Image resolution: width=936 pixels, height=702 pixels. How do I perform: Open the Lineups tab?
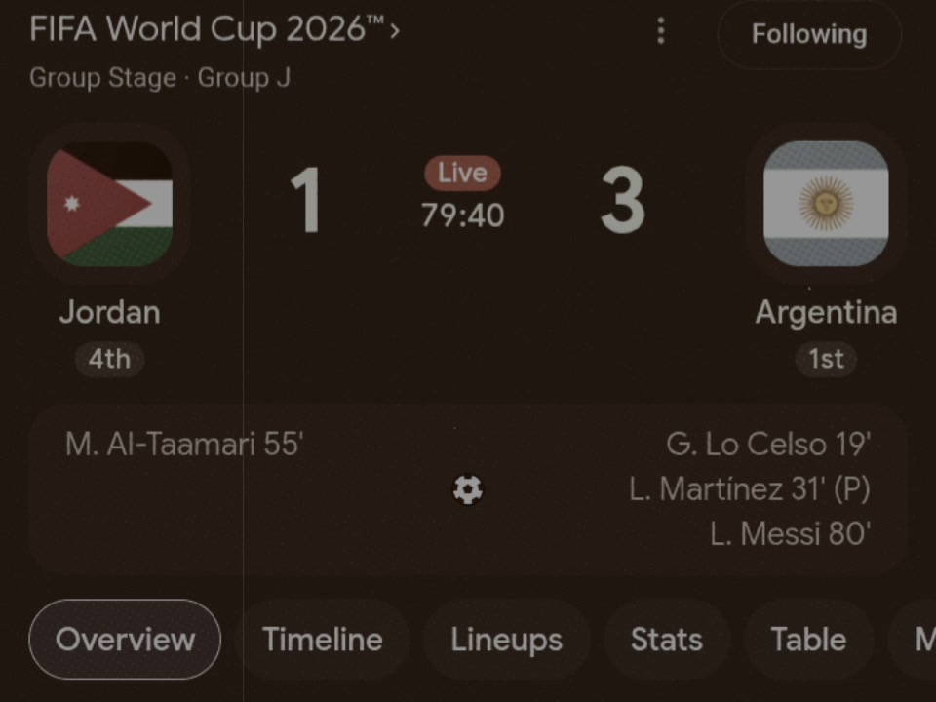(x=506, y=640)
